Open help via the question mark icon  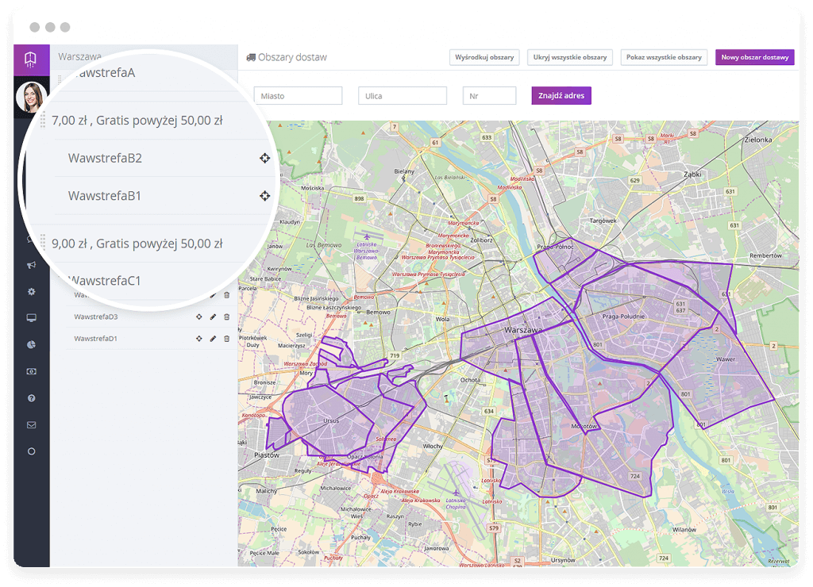coord(31,398)
